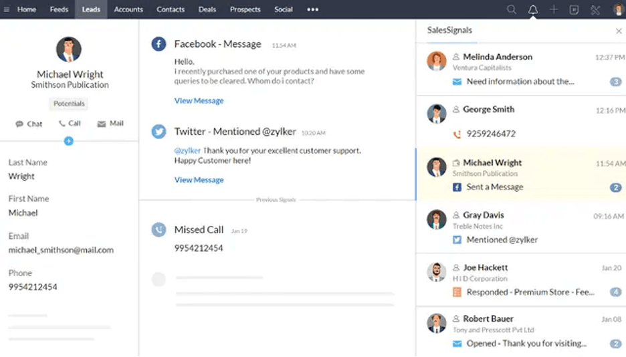The height and width of the screenshot is (357, 626).
Task: Click the @zylker mention link
Action: (187, 151)
